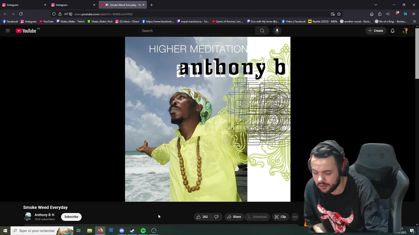Open Anthony B channel avatar
Screen dimensions: 419x235
tap(28, 217)
